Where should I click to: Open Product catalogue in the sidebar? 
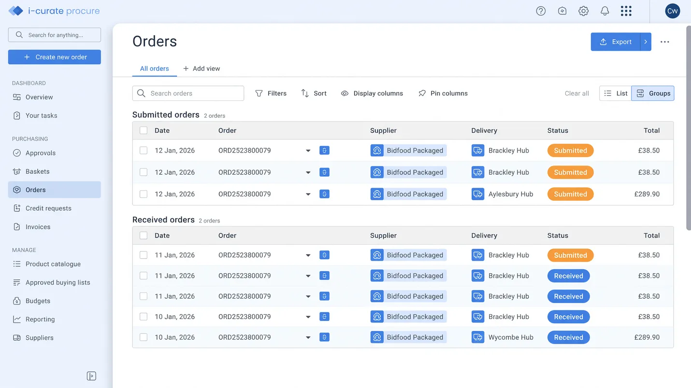(x=54, y=264)
